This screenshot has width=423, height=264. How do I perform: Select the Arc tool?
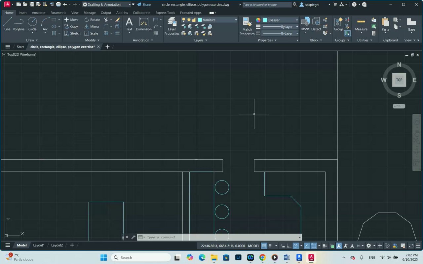point(45,24)
